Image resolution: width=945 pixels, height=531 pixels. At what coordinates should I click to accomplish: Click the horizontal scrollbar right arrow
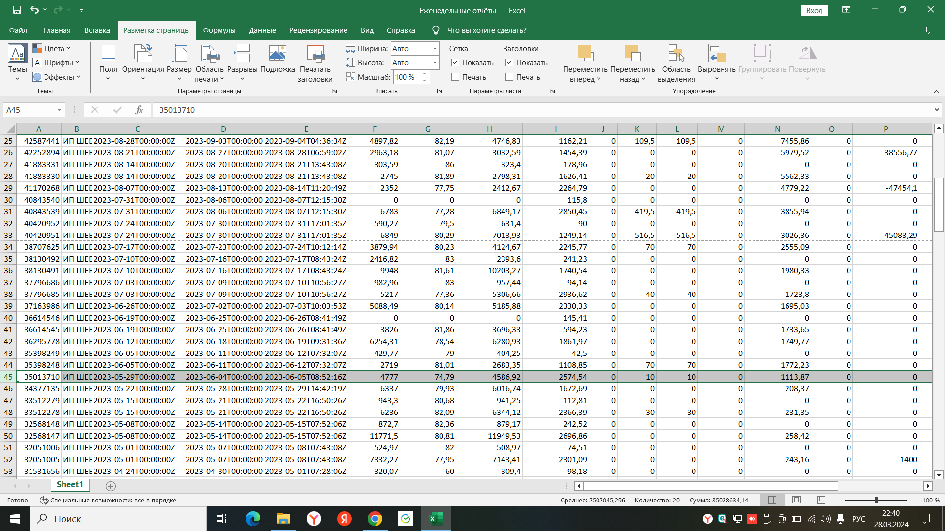pos(928,486)
